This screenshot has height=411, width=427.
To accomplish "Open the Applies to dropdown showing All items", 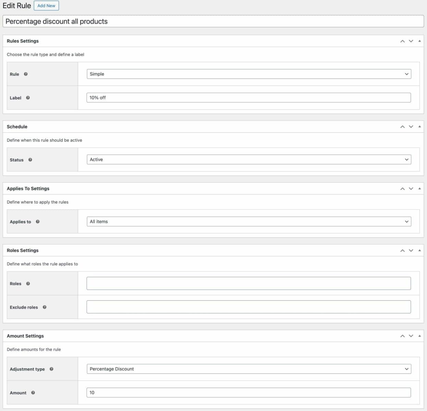I will (x=249, y=222).
